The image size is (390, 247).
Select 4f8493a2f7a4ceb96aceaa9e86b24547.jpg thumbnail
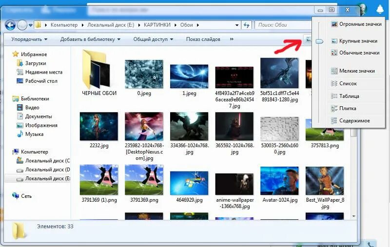(x=234, y=77)
